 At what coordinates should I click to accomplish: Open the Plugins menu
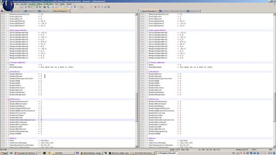click(x=62, y=4)
